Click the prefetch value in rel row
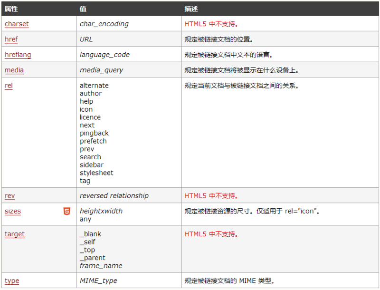Screen dimensions: 380x290 pos(93,141)
